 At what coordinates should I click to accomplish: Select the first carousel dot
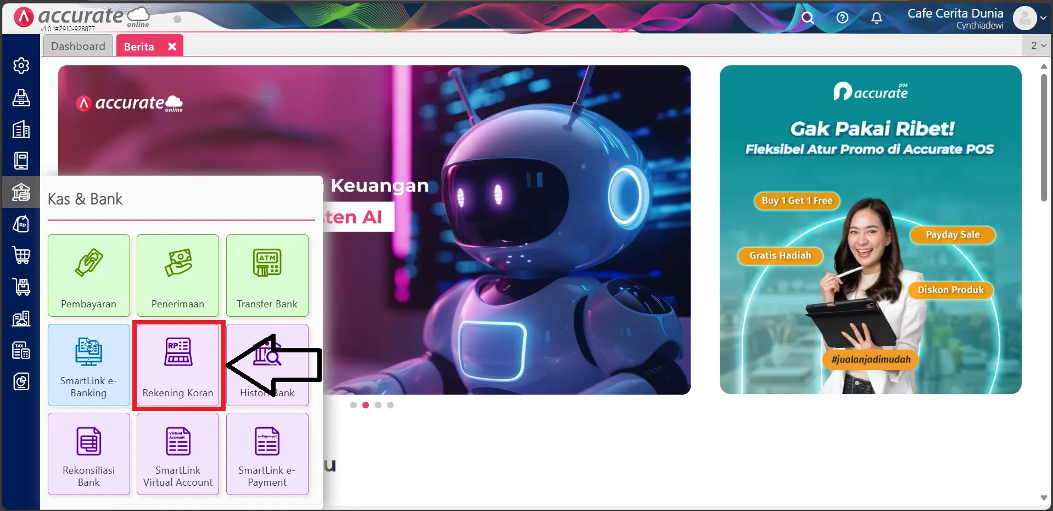point(353,405)
